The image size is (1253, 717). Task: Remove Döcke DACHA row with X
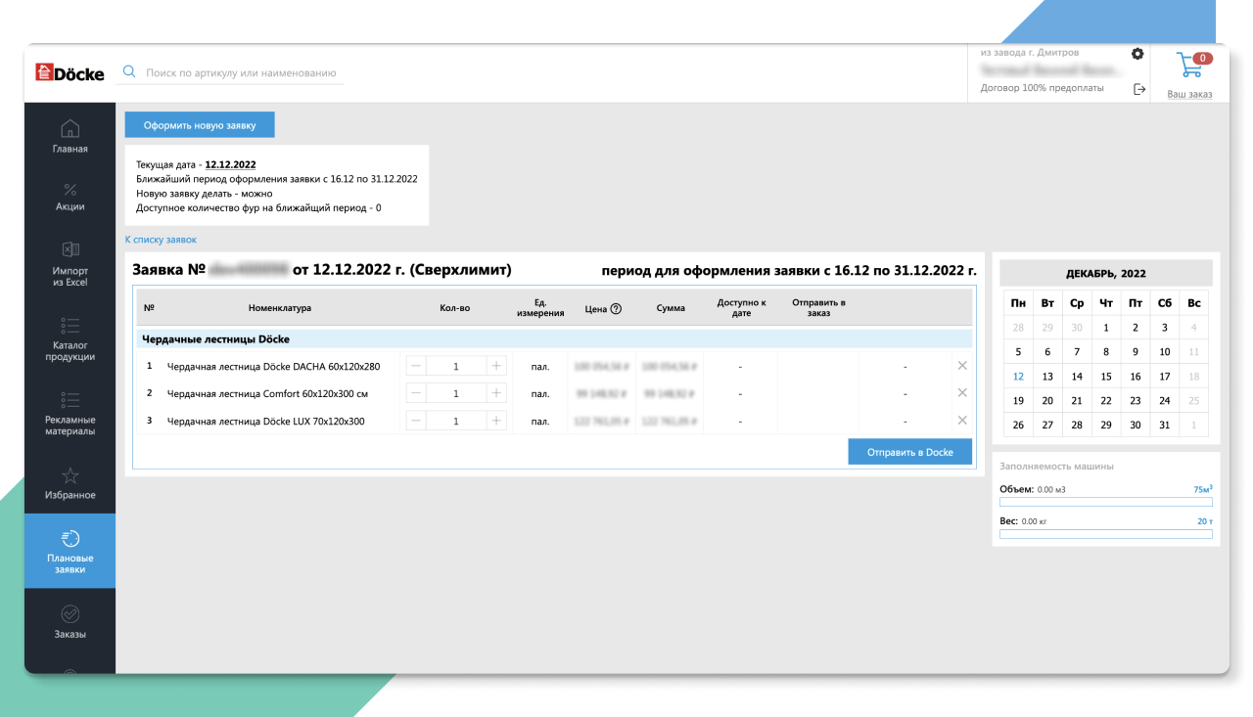point(961,366)
